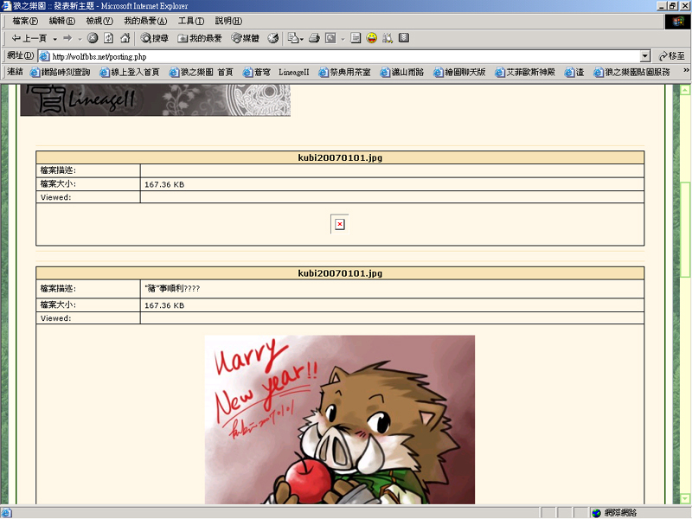Image resolution: width=692 pixels, height=519 pixels.
Task: Click the "豬"事順利???? description text
Action: click(x=172, y=289)
